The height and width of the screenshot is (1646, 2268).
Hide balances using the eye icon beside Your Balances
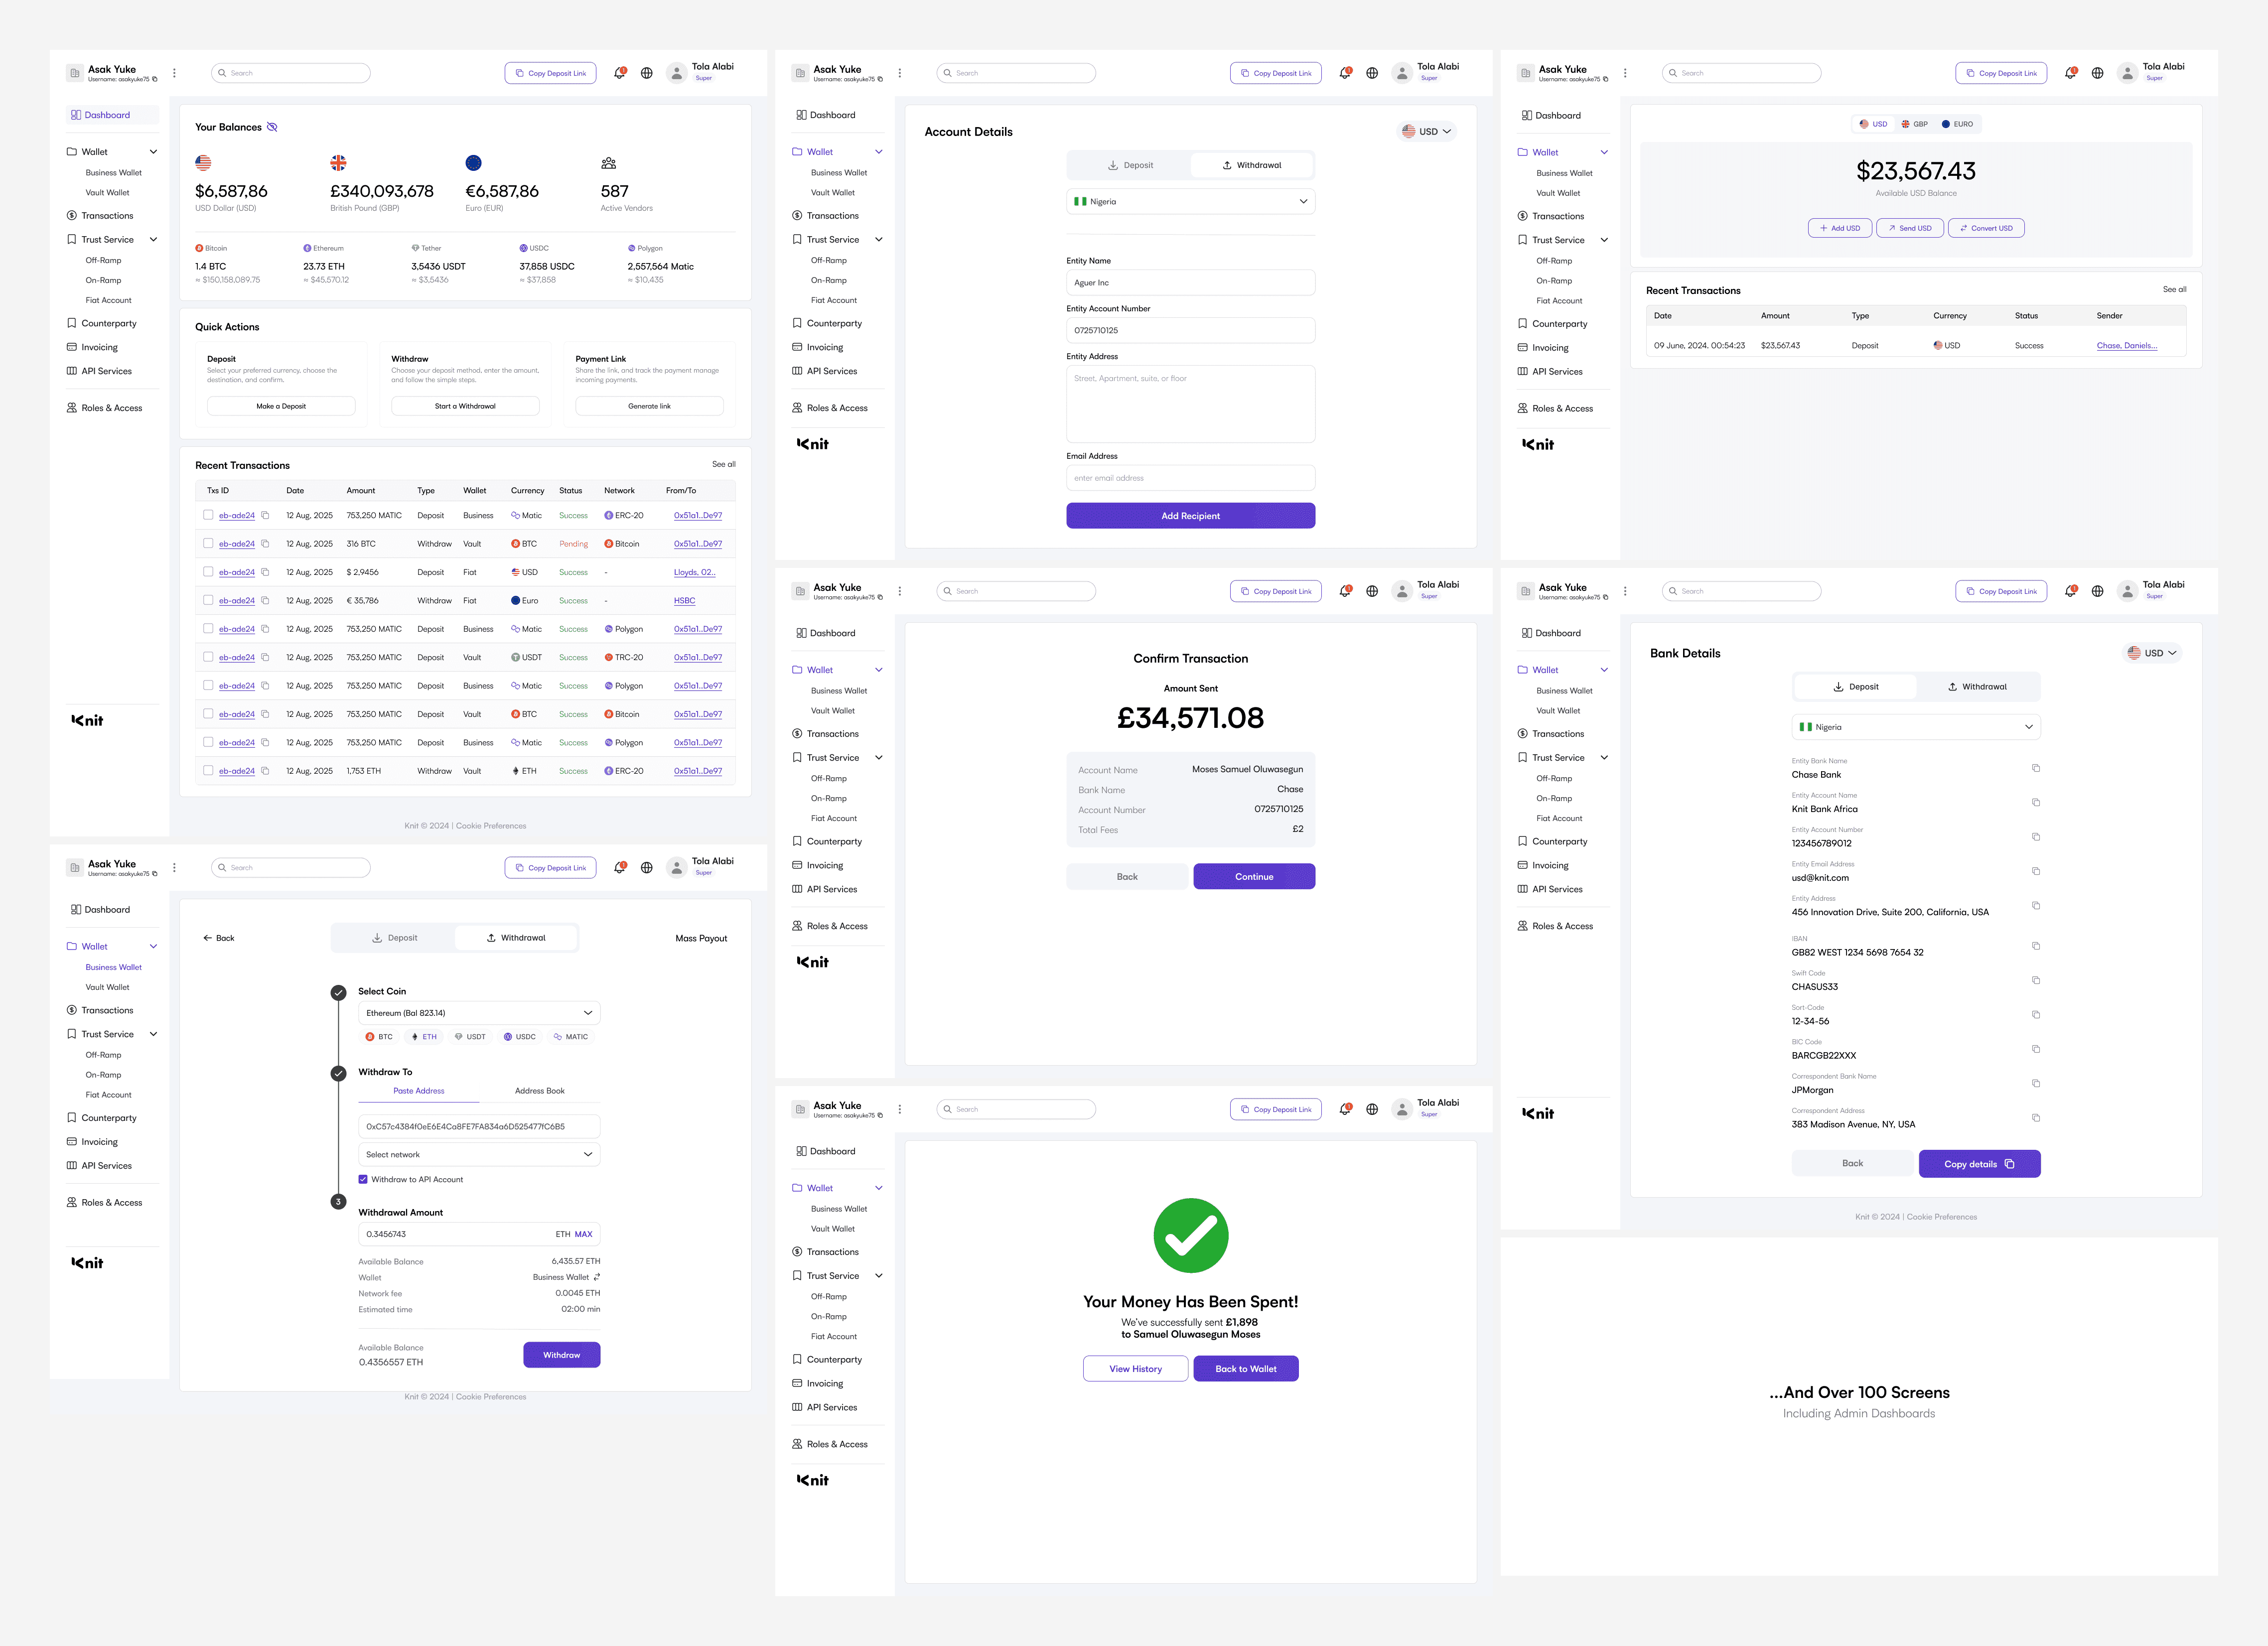(272, 127)
